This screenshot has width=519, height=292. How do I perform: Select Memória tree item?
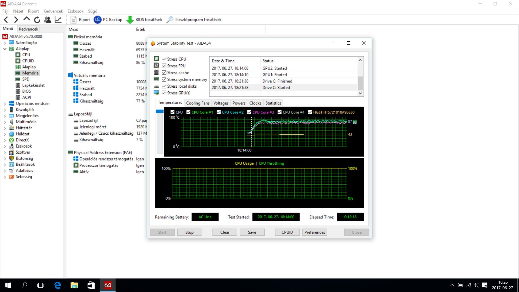[30, 73]
